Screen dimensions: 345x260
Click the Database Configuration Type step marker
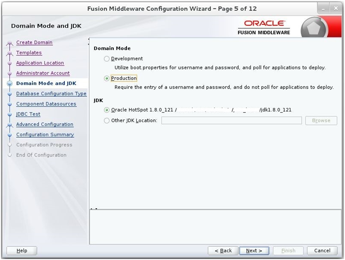click(9, 94)
